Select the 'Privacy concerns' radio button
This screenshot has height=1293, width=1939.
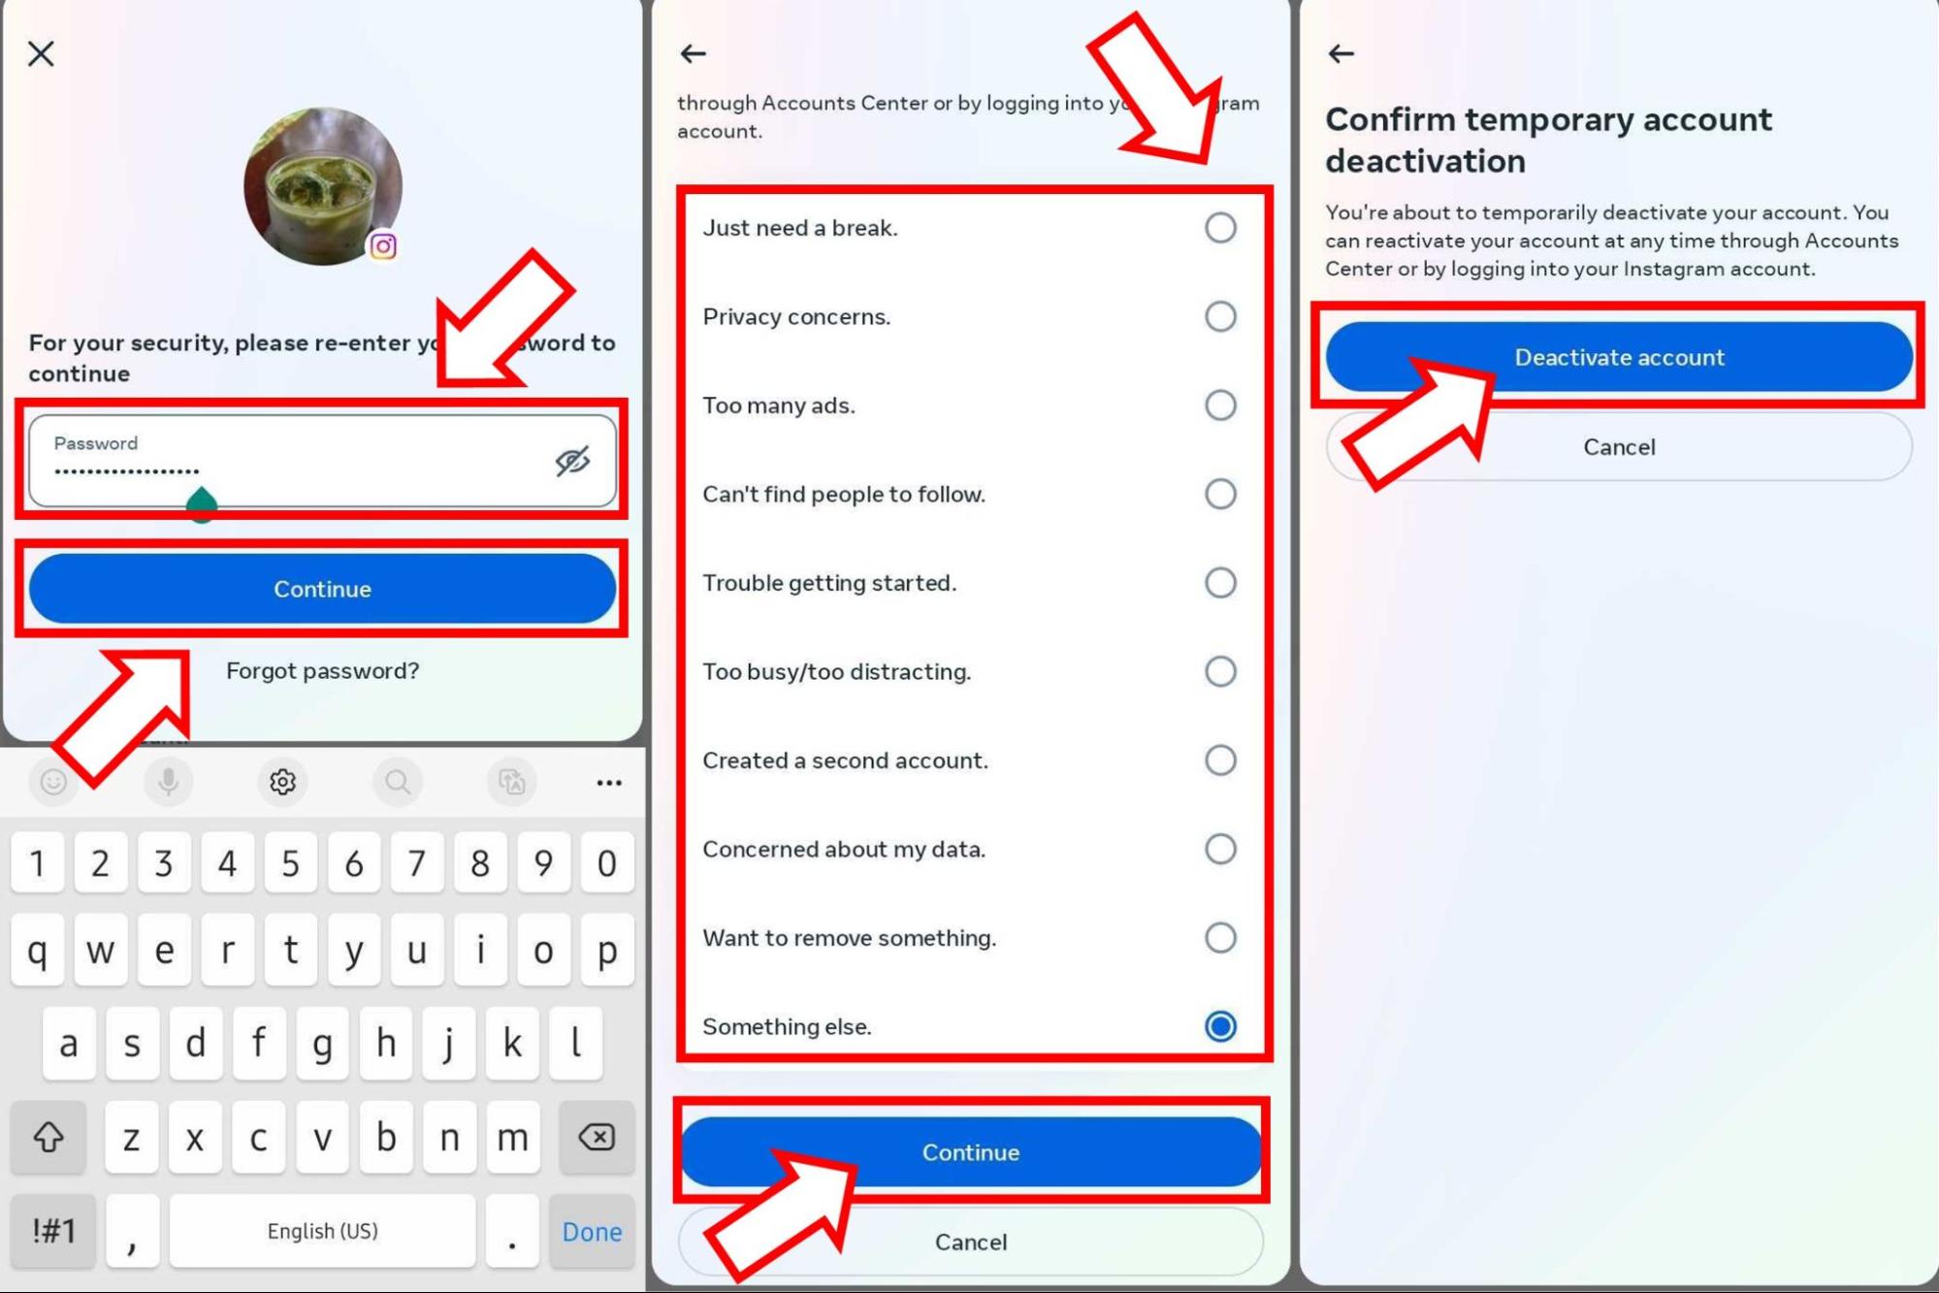pos(1220,316)
